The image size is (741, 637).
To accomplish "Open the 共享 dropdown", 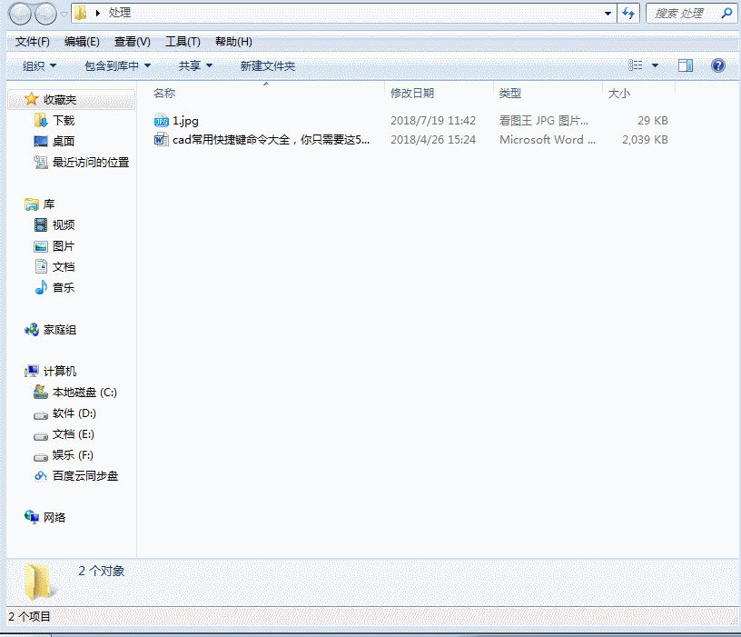I will point(195,65).
